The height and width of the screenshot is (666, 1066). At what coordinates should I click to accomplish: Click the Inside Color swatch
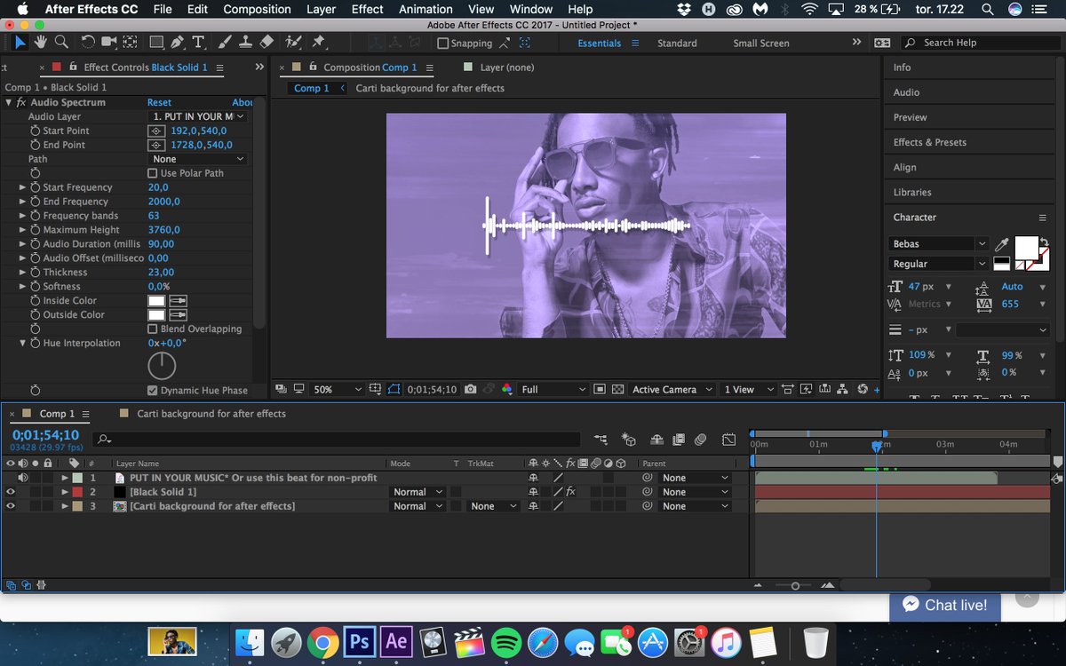156,301
